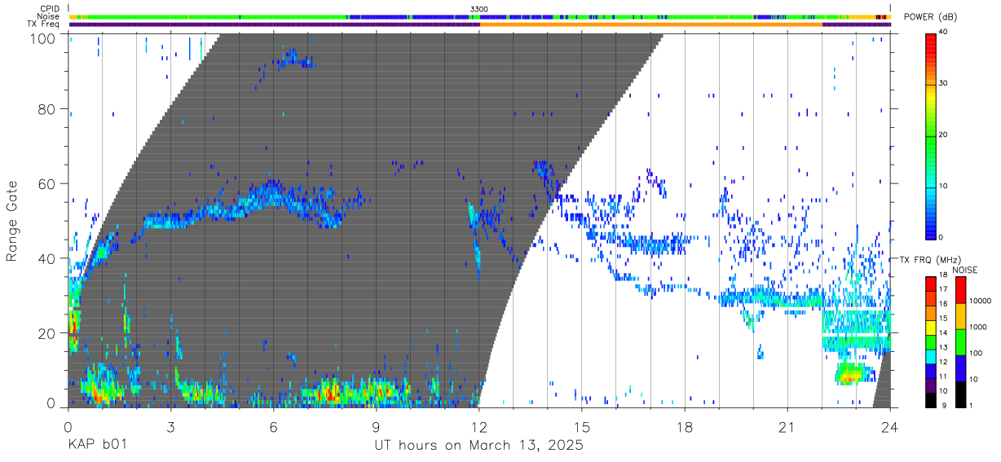
Task: Click the hour 24 tick on the time axis
Action: [890, 426]
